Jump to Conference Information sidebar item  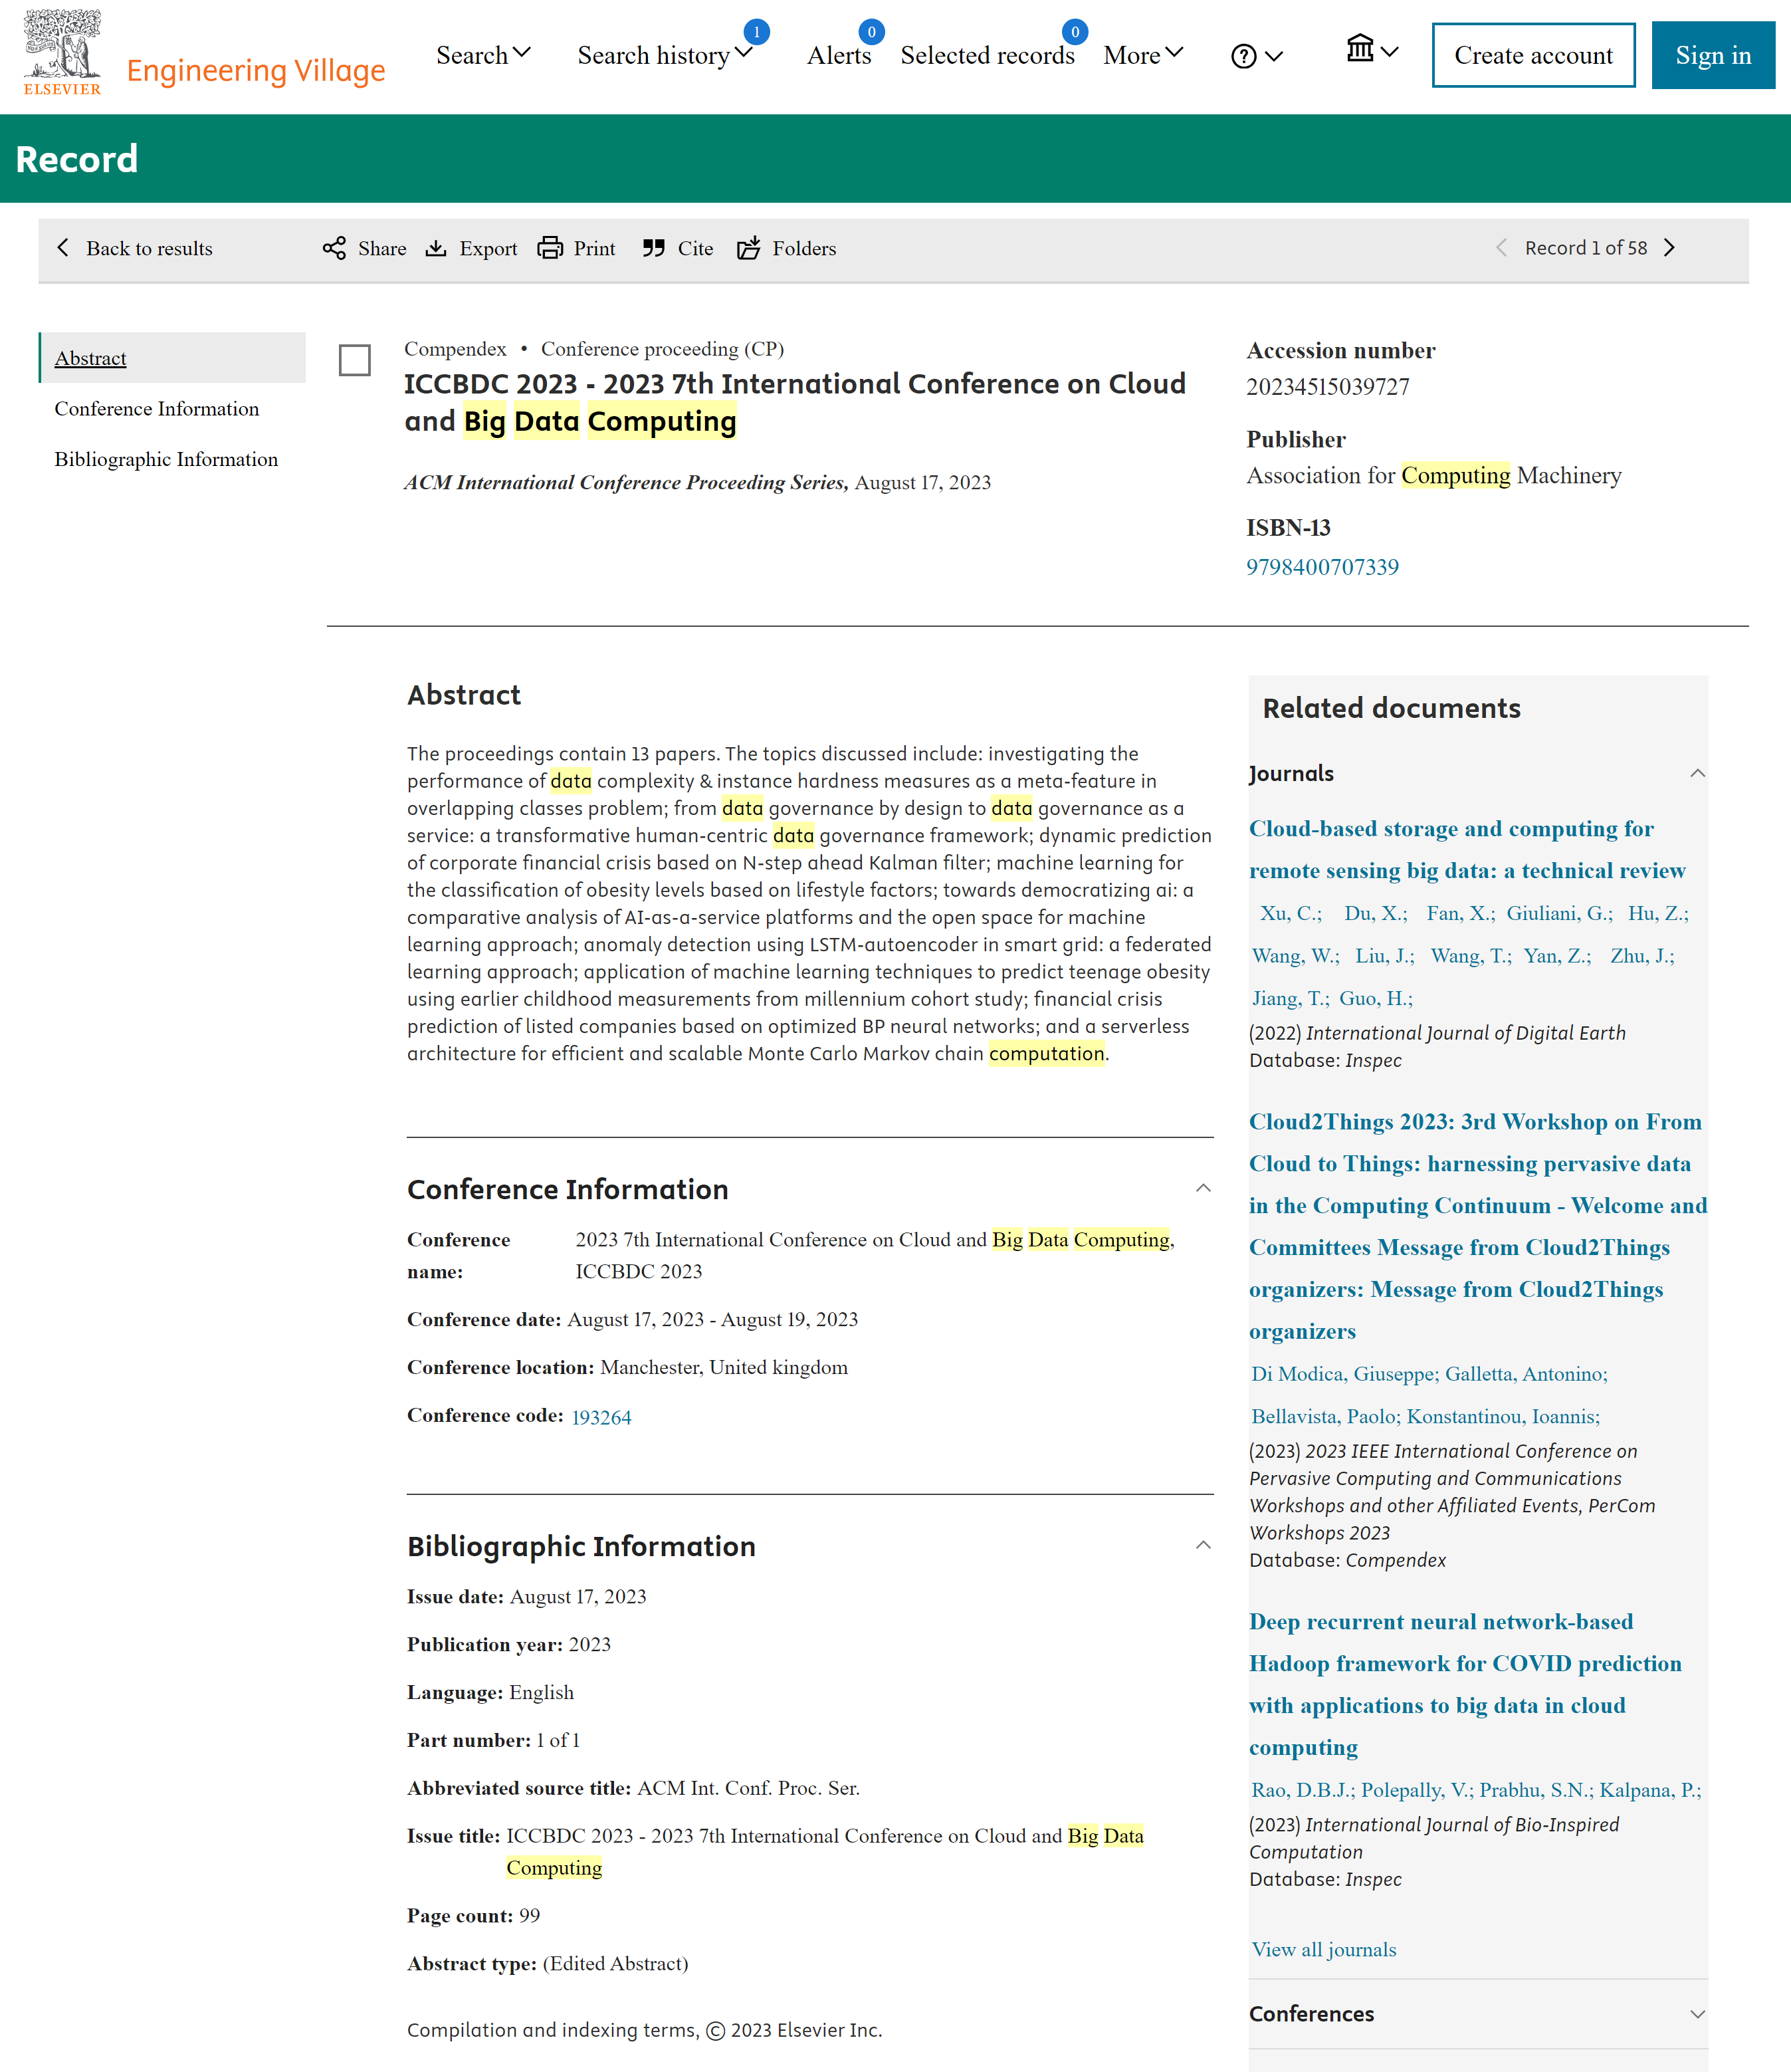tap(157, 408)
